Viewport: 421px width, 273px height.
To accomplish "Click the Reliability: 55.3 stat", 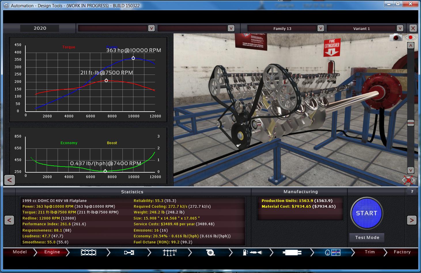I will [x=155, y=201].
